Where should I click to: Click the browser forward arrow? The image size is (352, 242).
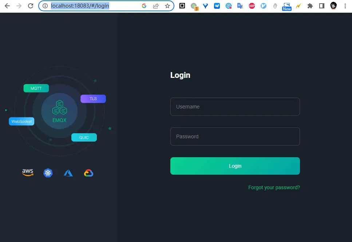pyautogui.click(x=19, y=6)
